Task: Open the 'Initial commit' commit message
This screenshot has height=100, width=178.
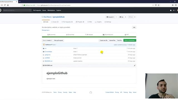Action: [77, 58]
